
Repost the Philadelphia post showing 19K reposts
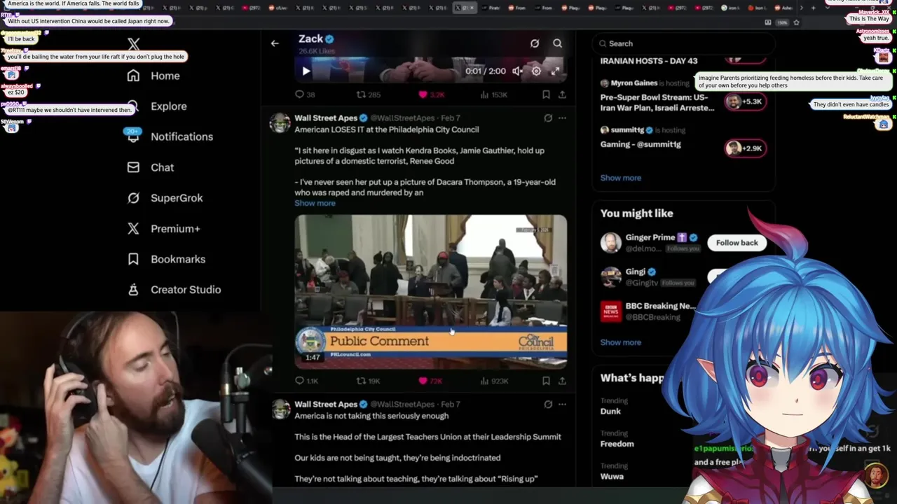tap(369, 381)
